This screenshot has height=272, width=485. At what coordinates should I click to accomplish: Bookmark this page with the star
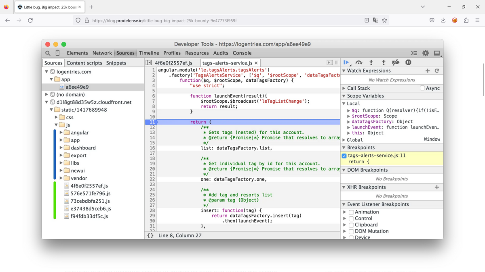384,20
